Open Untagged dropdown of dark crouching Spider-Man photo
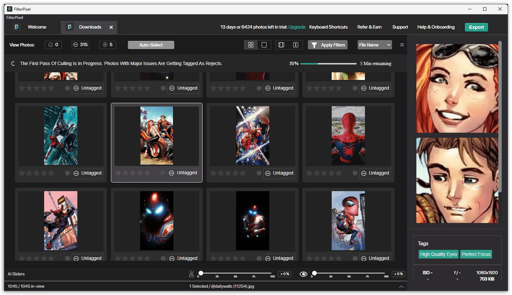 point(279,258)
